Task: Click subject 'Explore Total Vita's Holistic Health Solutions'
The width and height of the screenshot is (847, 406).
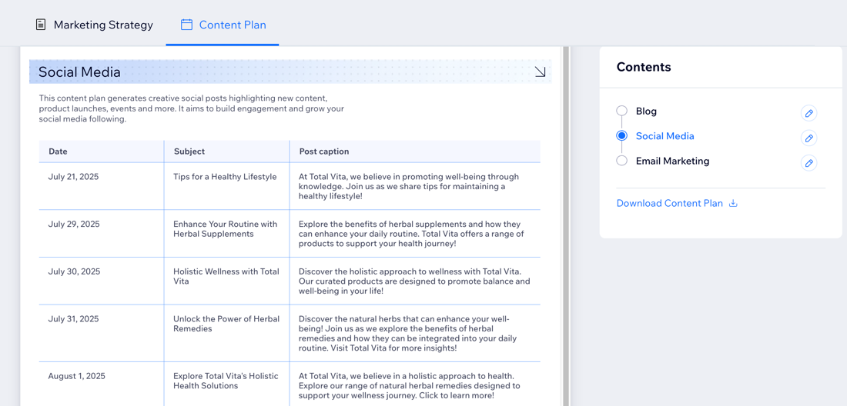Action: pyautogui.click(x=226, y=381)
